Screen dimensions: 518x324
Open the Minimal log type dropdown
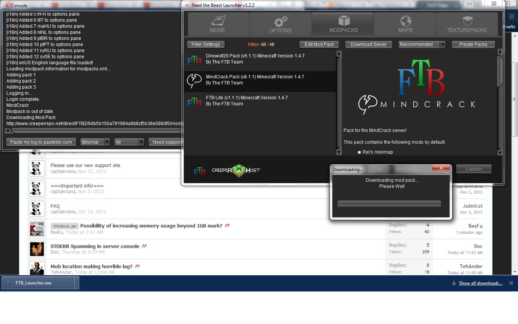click(x=95, y=142)
